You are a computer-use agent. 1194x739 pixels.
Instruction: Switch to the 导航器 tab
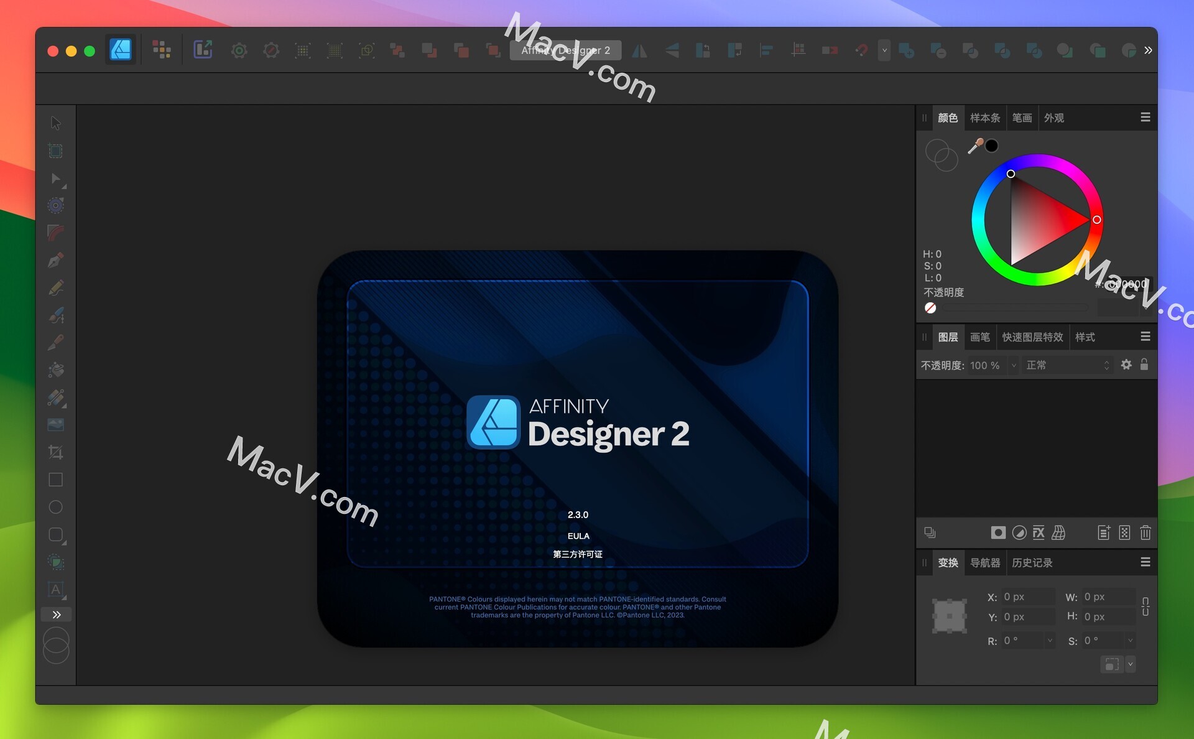point(985,563)
